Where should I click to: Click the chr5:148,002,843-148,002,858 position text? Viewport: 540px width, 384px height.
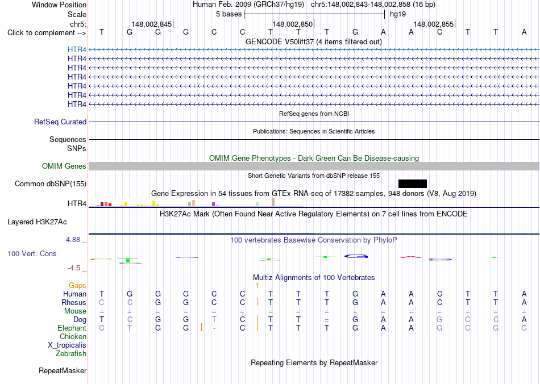coord(373,5)
